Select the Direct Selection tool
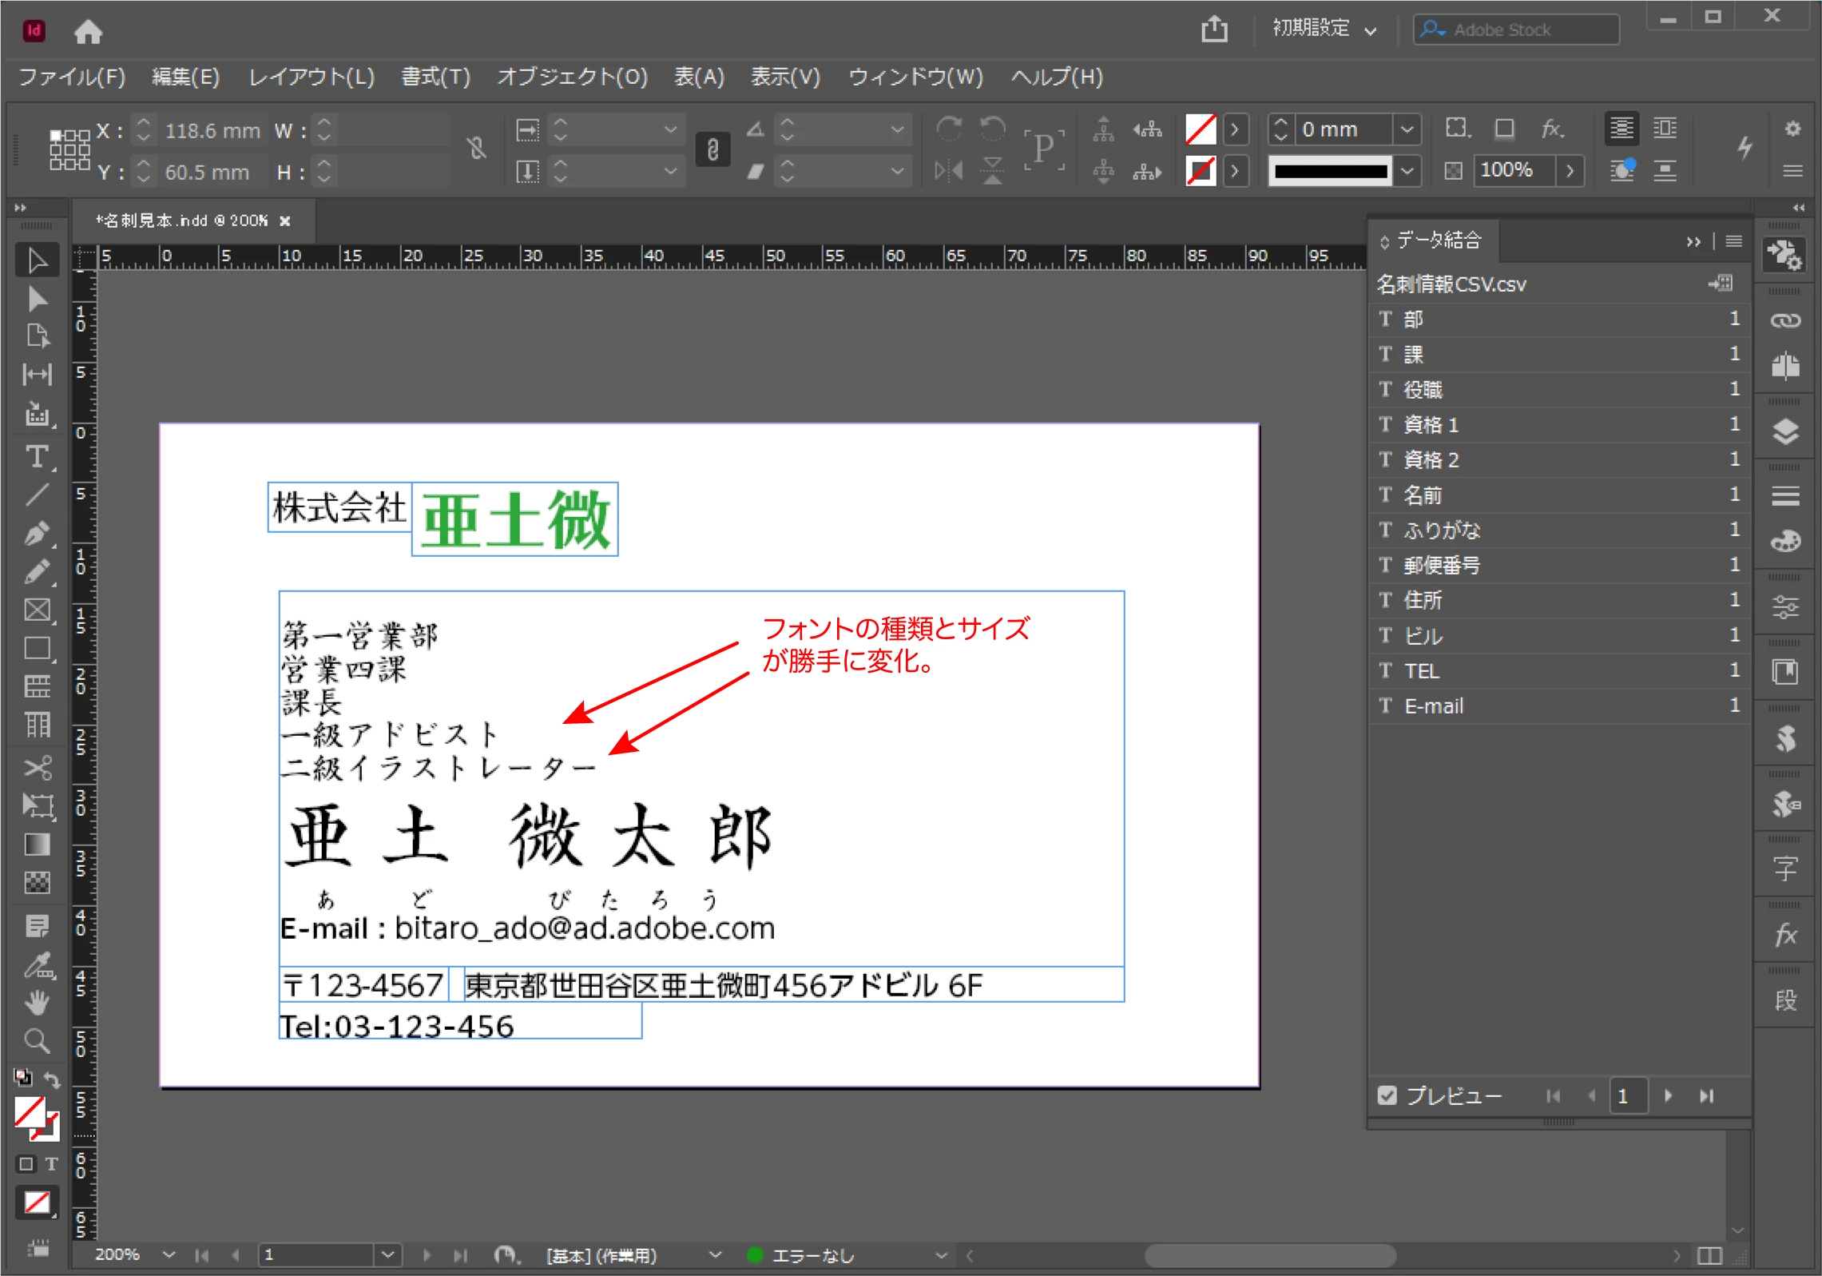Image resolution: width=1822 pixels, height=1276 pixels. pos(36,300)
